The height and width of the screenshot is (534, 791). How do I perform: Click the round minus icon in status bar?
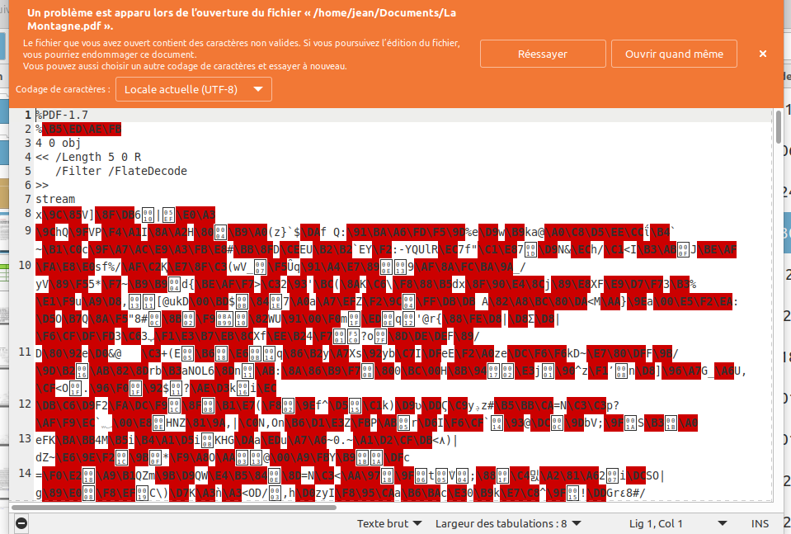click(x=21, y=523)
